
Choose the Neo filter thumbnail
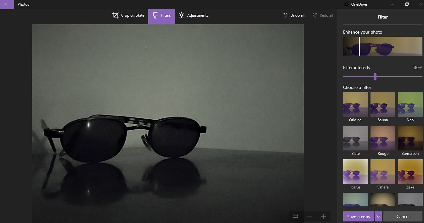(410, 104)
